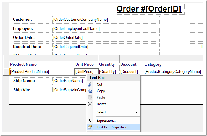The height and width of the screenshot is (136, 207).
Task: Select the Discount header cell
Action: (132, 65)
